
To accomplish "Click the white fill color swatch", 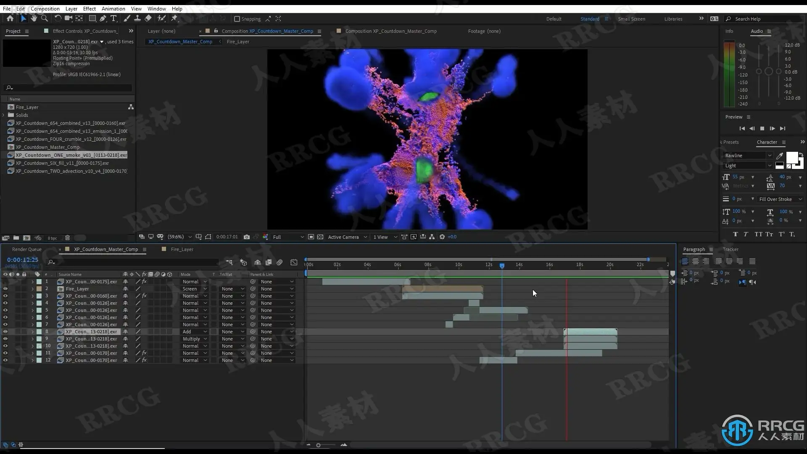I will 791,158.
